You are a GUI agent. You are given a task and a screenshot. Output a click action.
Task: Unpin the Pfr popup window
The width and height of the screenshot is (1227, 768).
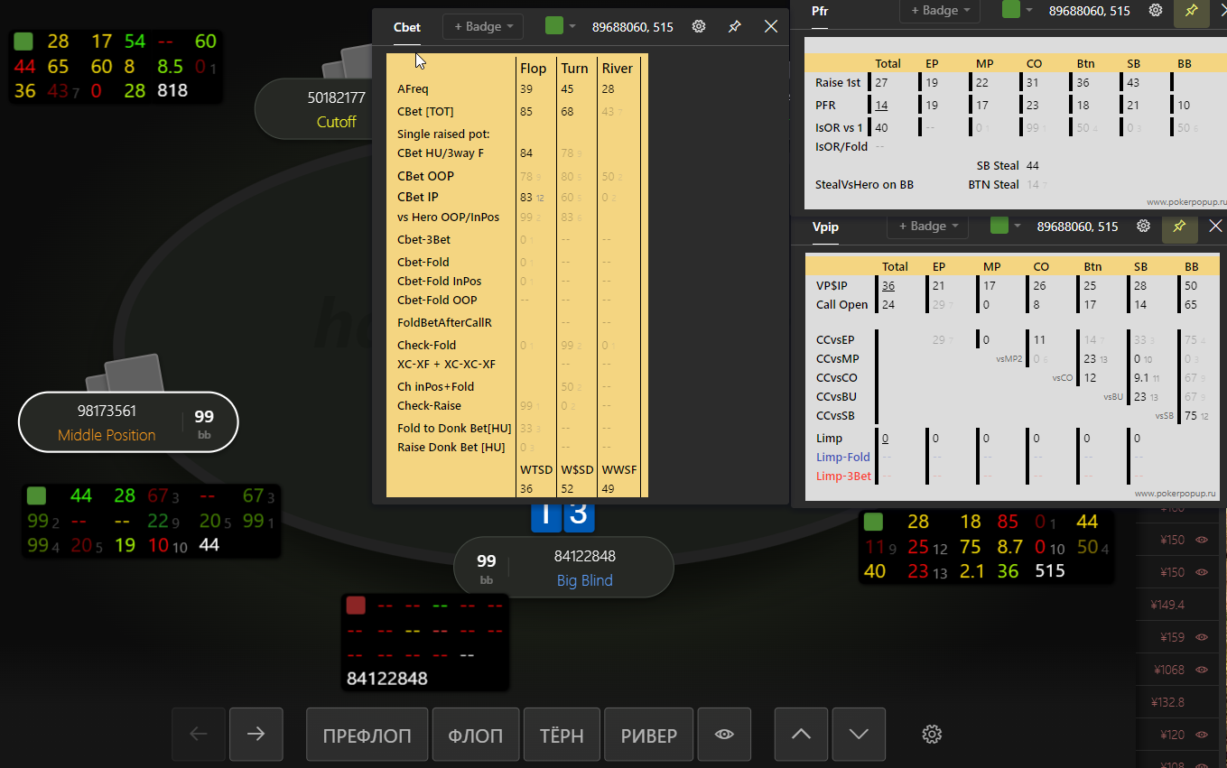click(1192, 11)
